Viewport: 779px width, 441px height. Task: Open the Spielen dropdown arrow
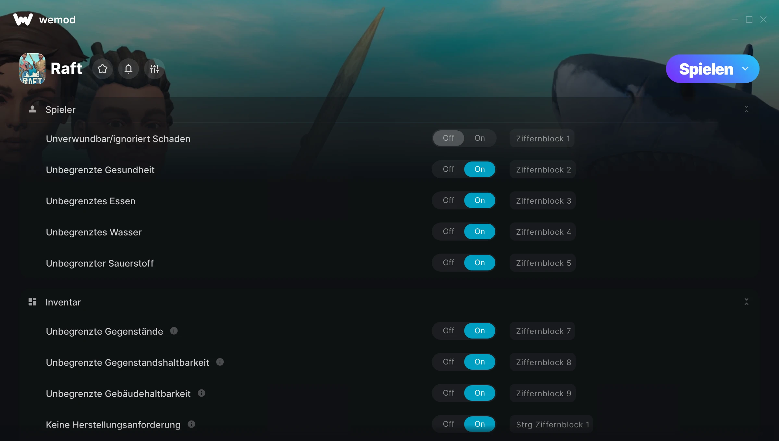tap(745, 69)
